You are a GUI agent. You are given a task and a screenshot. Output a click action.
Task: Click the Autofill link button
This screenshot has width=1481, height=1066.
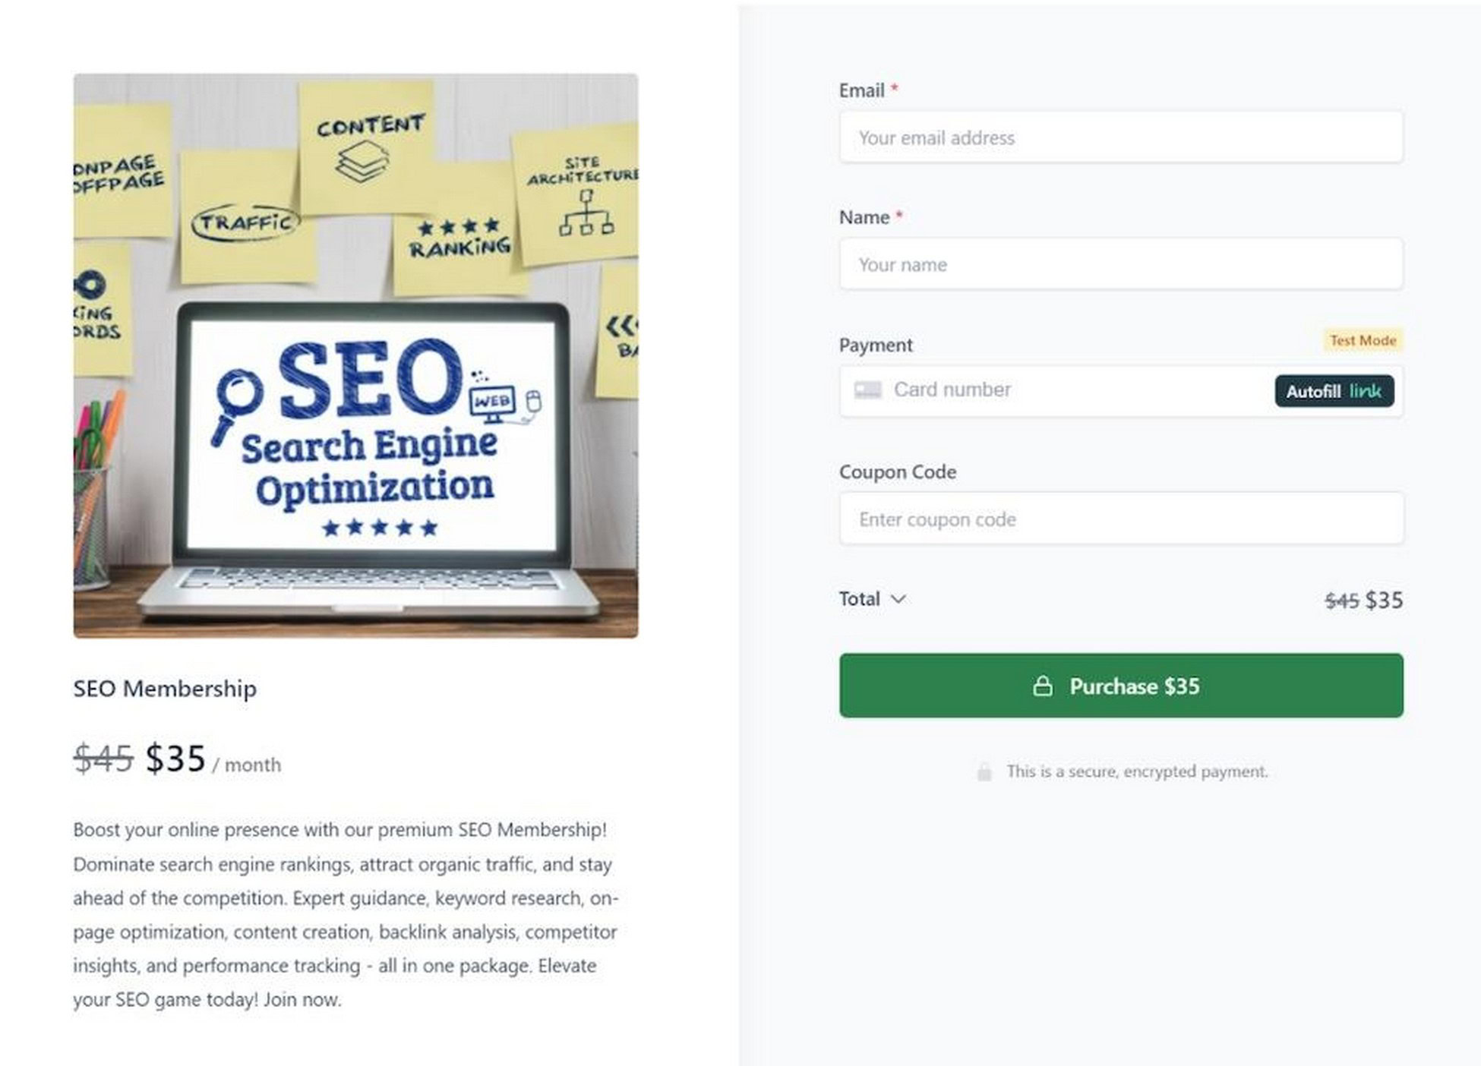click(x=1334, y=391)
